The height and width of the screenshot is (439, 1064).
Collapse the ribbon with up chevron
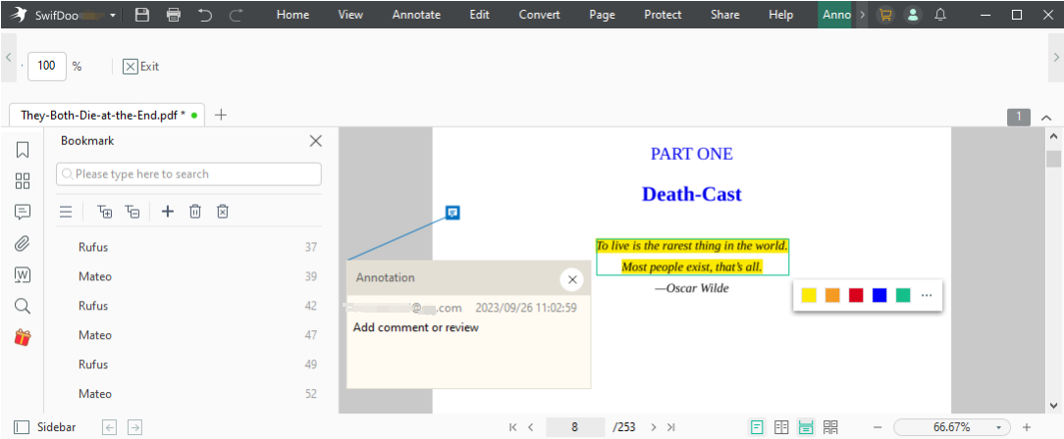click(x=1046, y=118)
